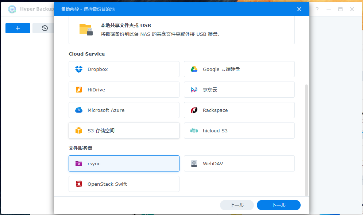The width and height of the screenshot is (363, 215).
Task: Click the Cloud Service section heading
Action: 86,54
